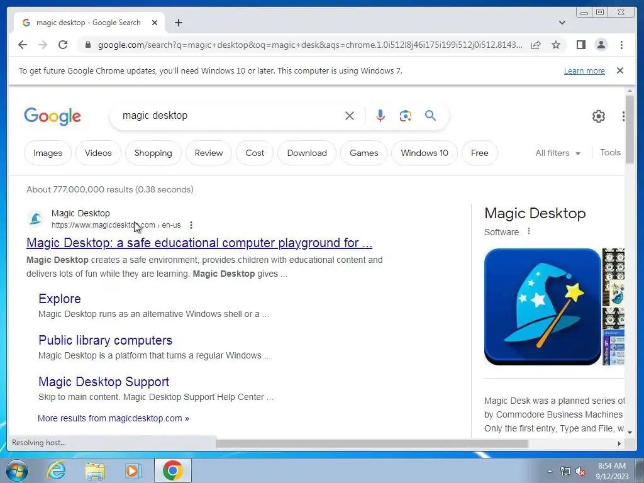Viewport: 644px width, 483px height.
Task: Show hidden system tray icons
Action: [x=550, y=472]
